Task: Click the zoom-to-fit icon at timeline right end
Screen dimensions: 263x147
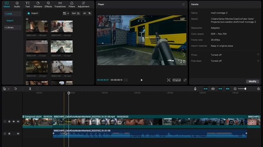Action: coord(258,89)
